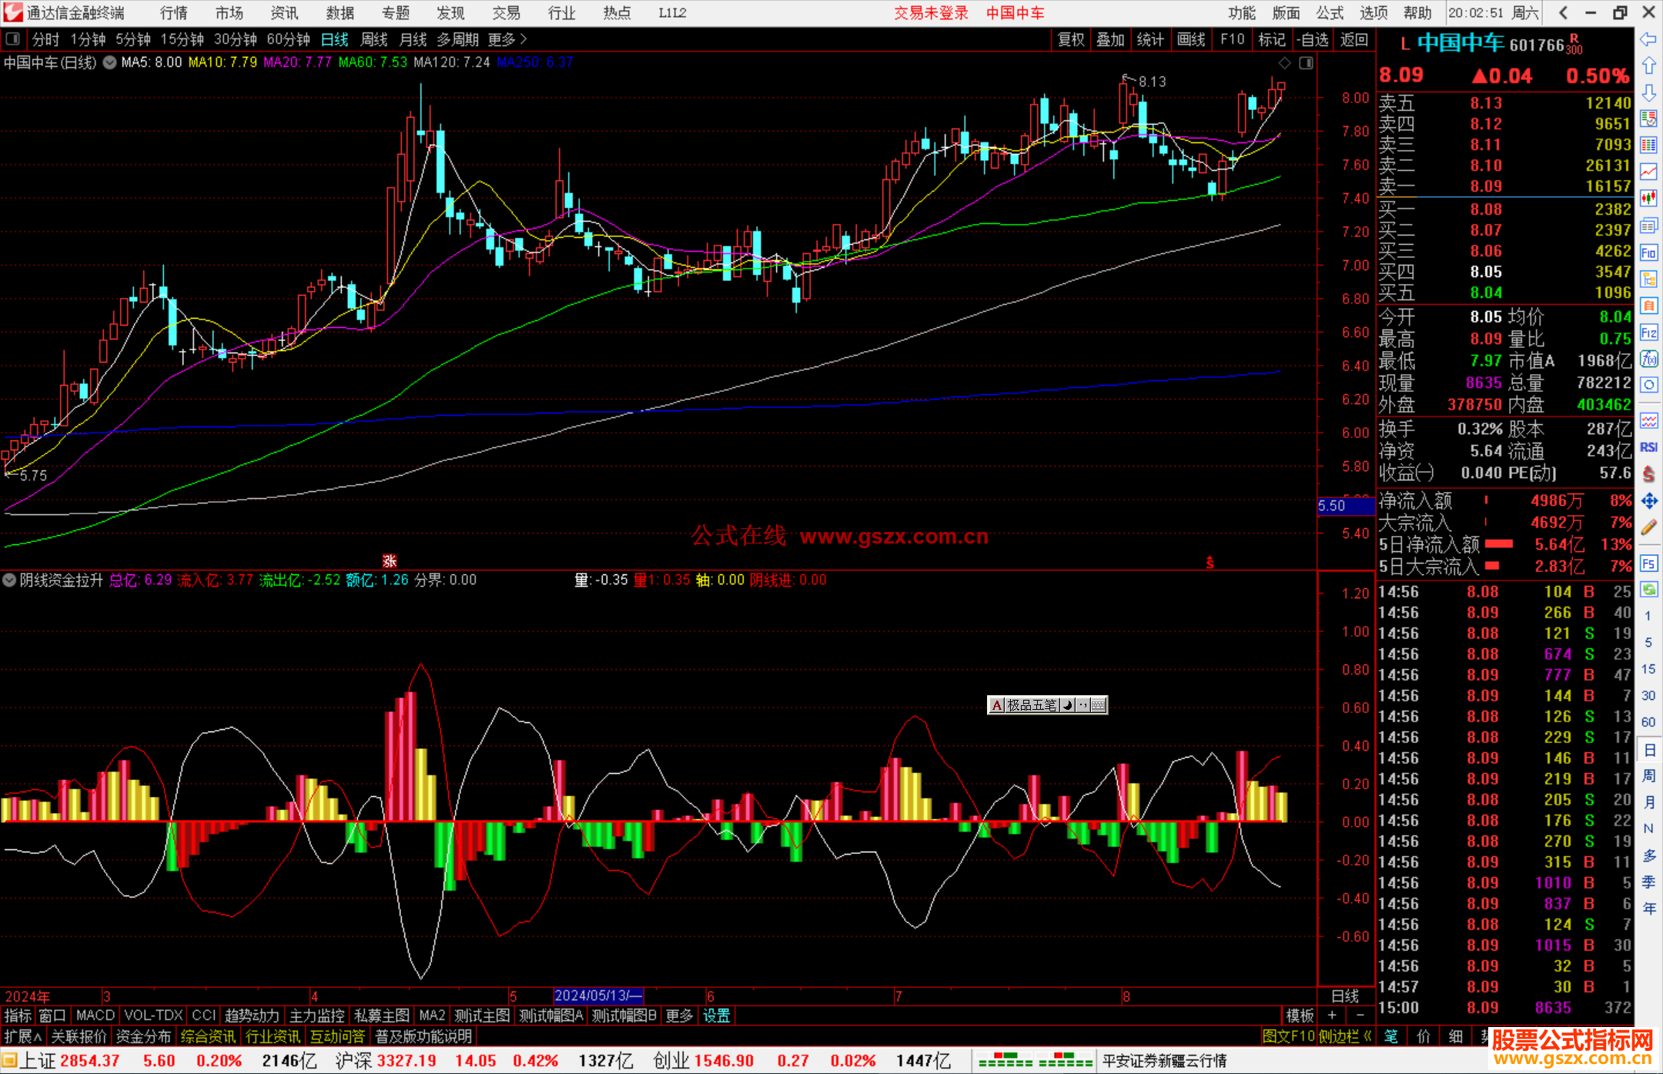
Task: Toggle the panel layout square at top-left
Action: [x=12, y=38]
